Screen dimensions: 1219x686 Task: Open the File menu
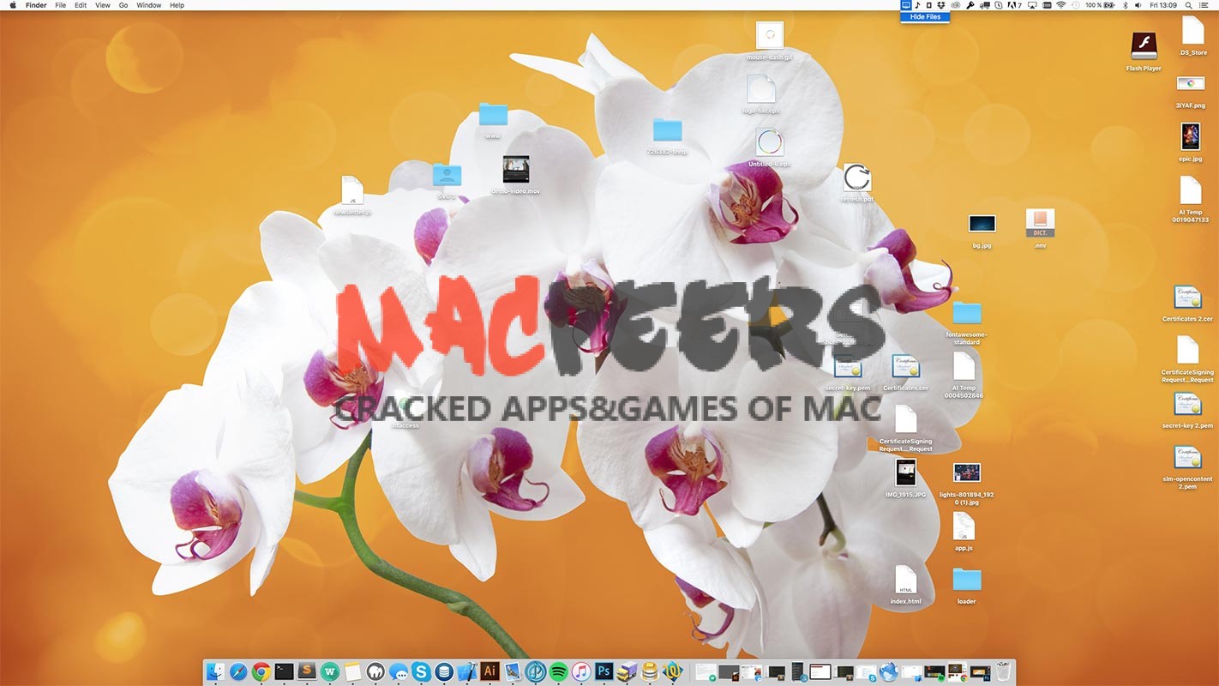point(60,5)
